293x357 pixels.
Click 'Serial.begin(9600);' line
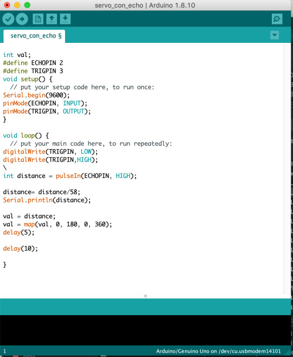click(x=36, y=95)
